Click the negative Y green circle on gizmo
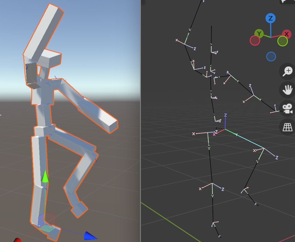The height and width of the screenshot is (242, 295). (283, 41)
